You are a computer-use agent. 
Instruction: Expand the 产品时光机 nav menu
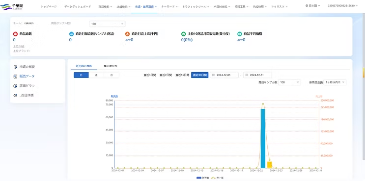[222, 7]
